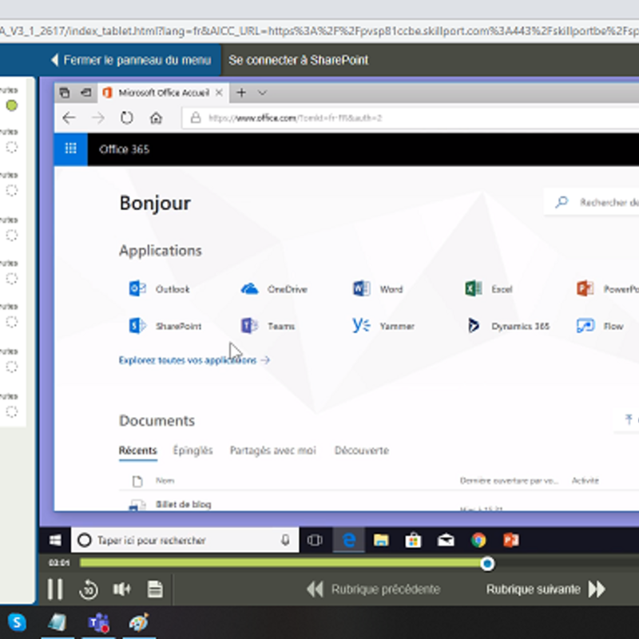
Task: Click the outer browser's URL bar
Action: pos(319,31)
